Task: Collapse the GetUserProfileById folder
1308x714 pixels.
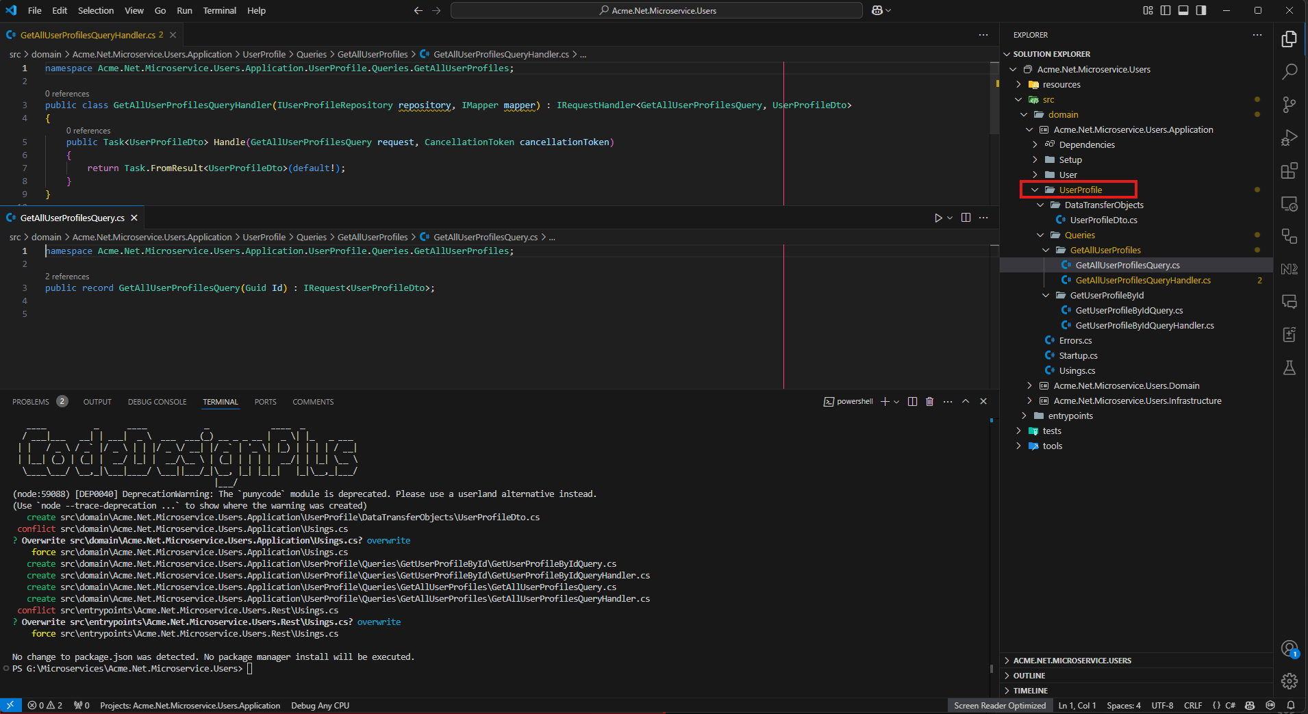Action: pyautogui.click(x=1046, y=295)
